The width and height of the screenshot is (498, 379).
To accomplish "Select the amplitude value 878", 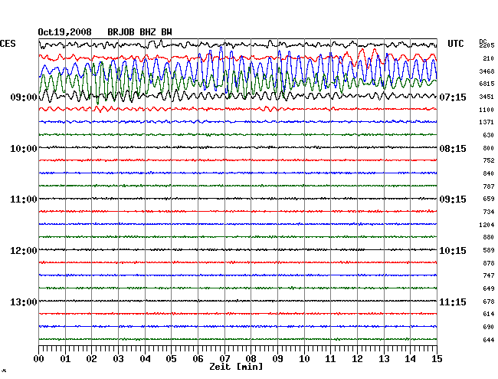I will [x=489, y=263].
